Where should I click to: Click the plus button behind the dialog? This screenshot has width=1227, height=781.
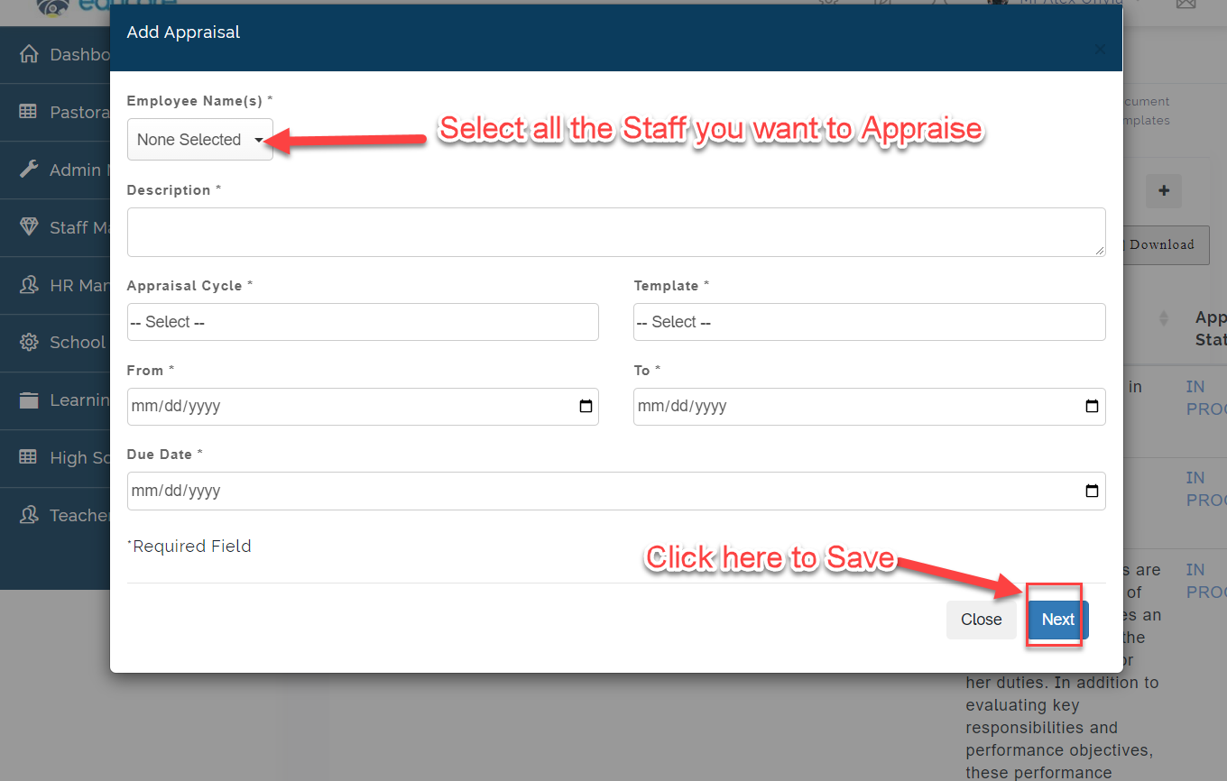click(x=1164, y=191)
